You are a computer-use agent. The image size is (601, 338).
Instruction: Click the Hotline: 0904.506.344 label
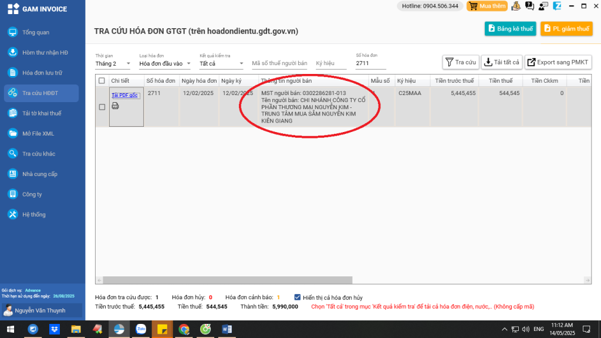[x=430, y=6]
